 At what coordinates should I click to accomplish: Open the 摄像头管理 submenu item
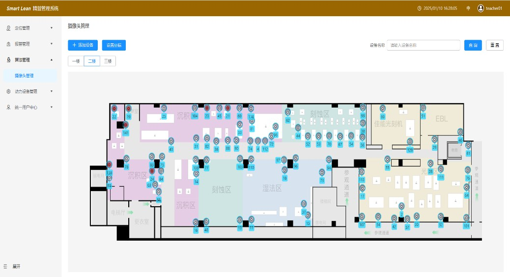click(x=30, y=76)
